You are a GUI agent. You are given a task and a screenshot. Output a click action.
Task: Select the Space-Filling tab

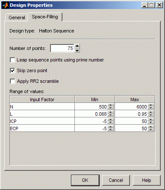point(45,17)
